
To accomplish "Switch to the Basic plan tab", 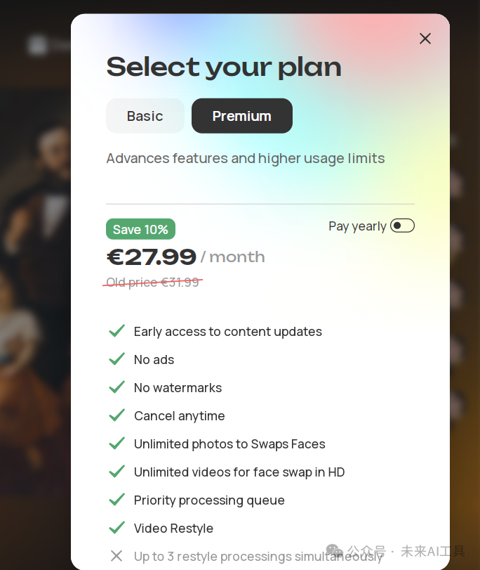I will pyautogui.click(x=145, y=116).
